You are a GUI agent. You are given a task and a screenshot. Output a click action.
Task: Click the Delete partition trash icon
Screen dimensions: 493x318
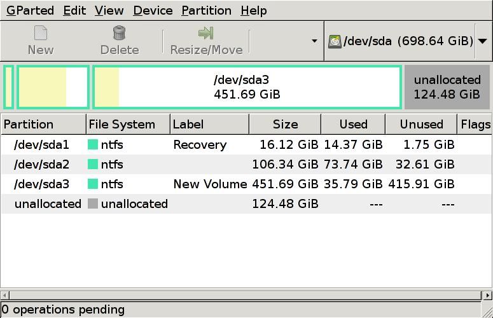(x=119, y=33)
